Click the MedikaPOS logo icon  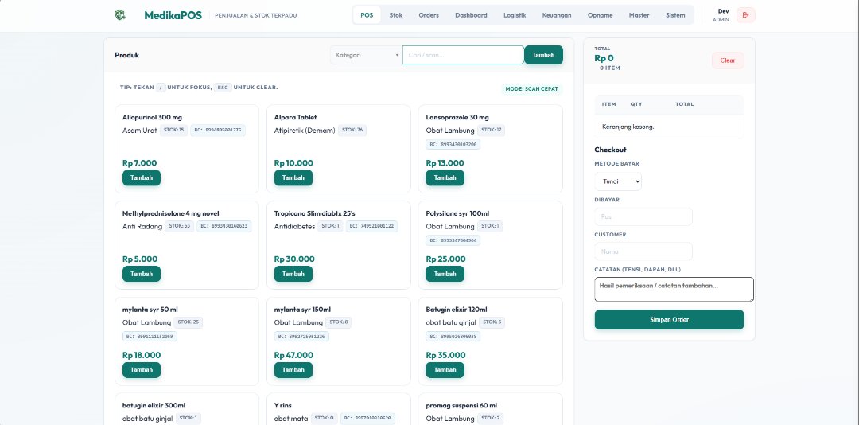point(120,15)
